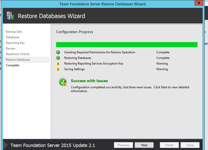Screen dimensions: 208x150
Task: Select the Restore Databases step
Action: (27, 60)
